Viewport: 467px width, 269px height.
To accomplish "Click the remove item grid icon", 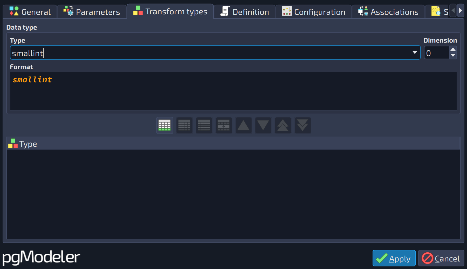I will pos(184,125).
